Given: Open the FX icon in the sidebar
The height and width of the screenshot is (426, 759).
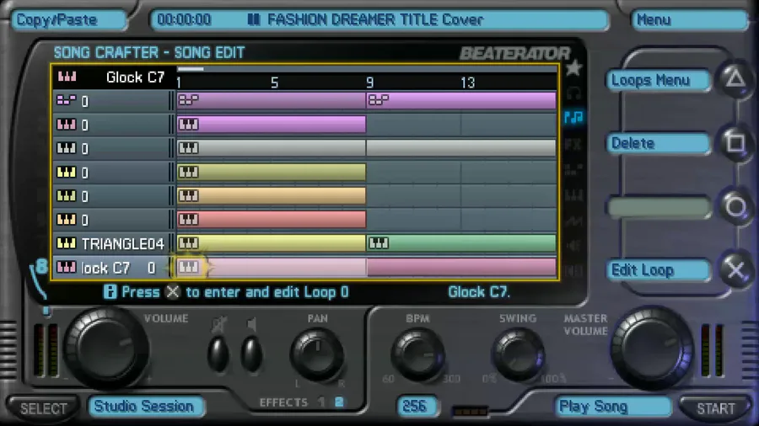Looking at the screenshot, I should pos(573,143).
